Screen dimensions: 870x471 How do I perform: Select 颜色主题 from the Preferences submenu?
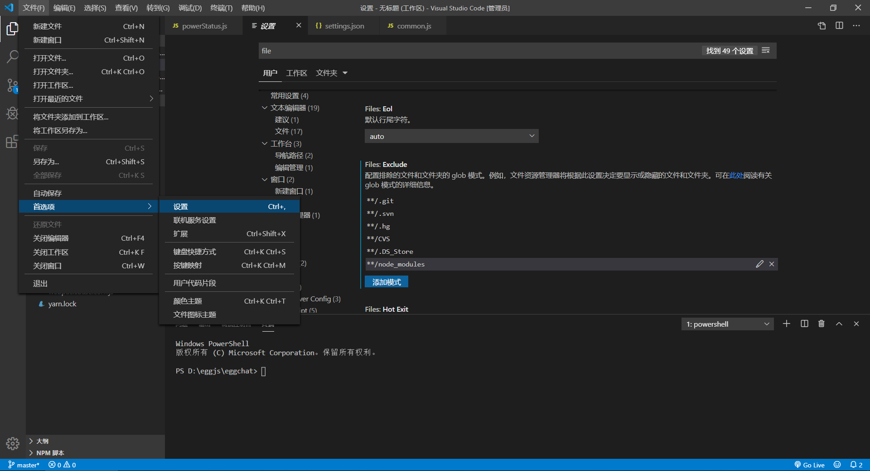point(187,300)
